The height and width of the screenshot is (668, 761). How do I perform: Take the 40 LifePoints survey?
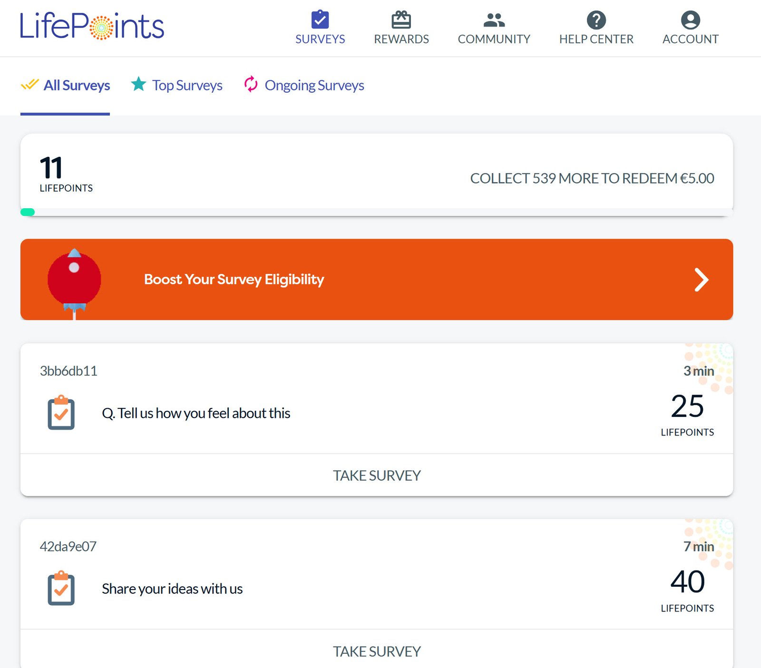377,651
